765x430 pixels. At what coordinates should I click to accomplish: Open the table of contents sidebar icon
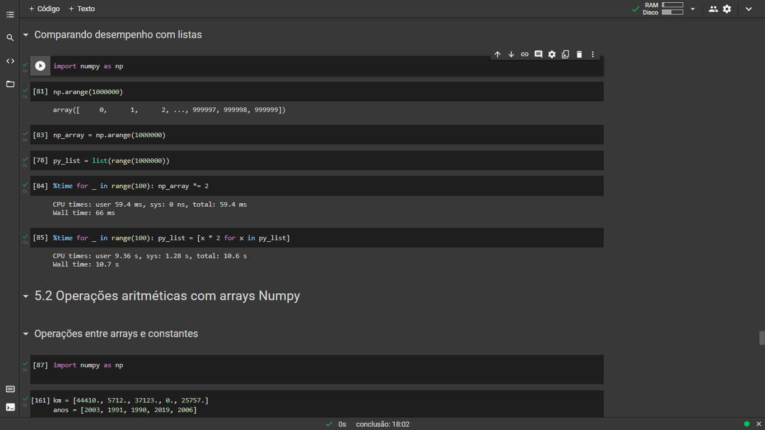(10, 15)
